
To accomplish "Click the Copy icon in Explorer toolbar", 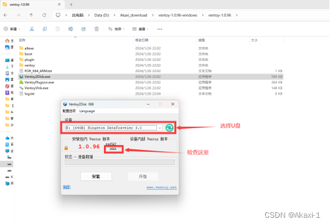I will (45, 29).
